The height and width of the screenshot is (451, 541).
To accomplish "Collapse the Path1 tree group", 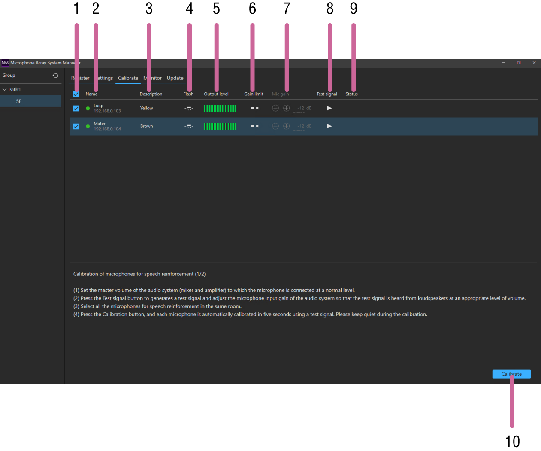I will 5,90.
